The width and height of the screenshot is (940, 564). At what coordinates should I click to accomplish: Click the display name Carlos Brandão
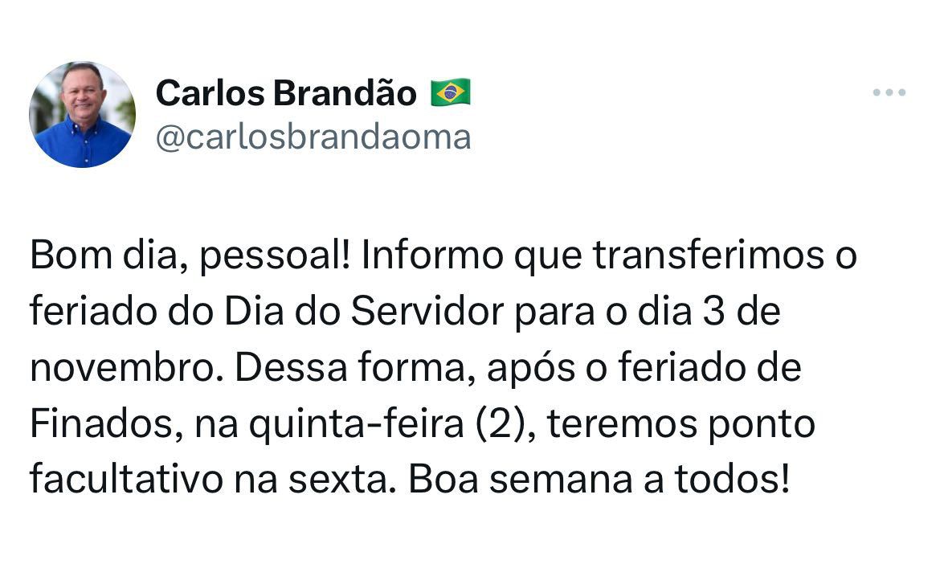286,94
